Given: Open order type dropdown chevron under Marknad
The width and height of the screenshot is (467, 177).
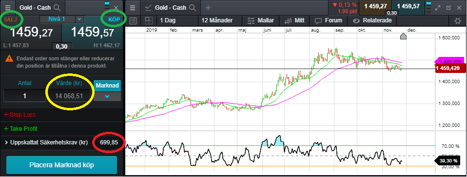Looking at the screenshot, I should (107, 96).
